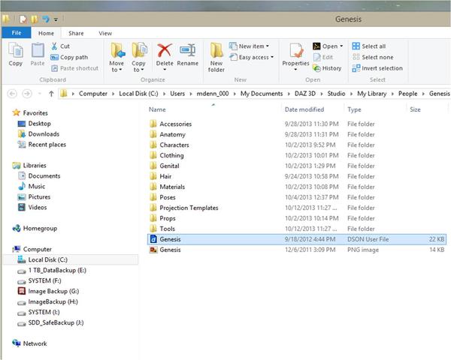Open the File tab
This screenshot has height=360, width=451.
click(x=17, y=33)
